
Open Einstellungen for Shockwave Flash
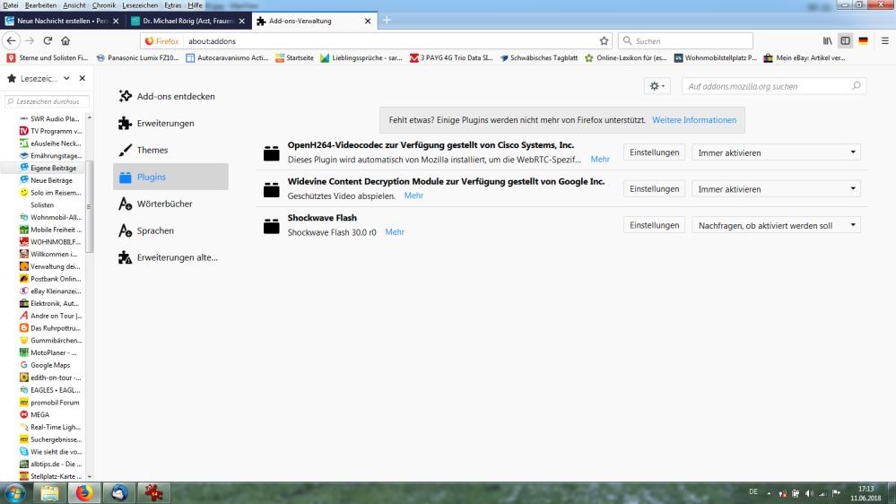[x=654, y=226]
